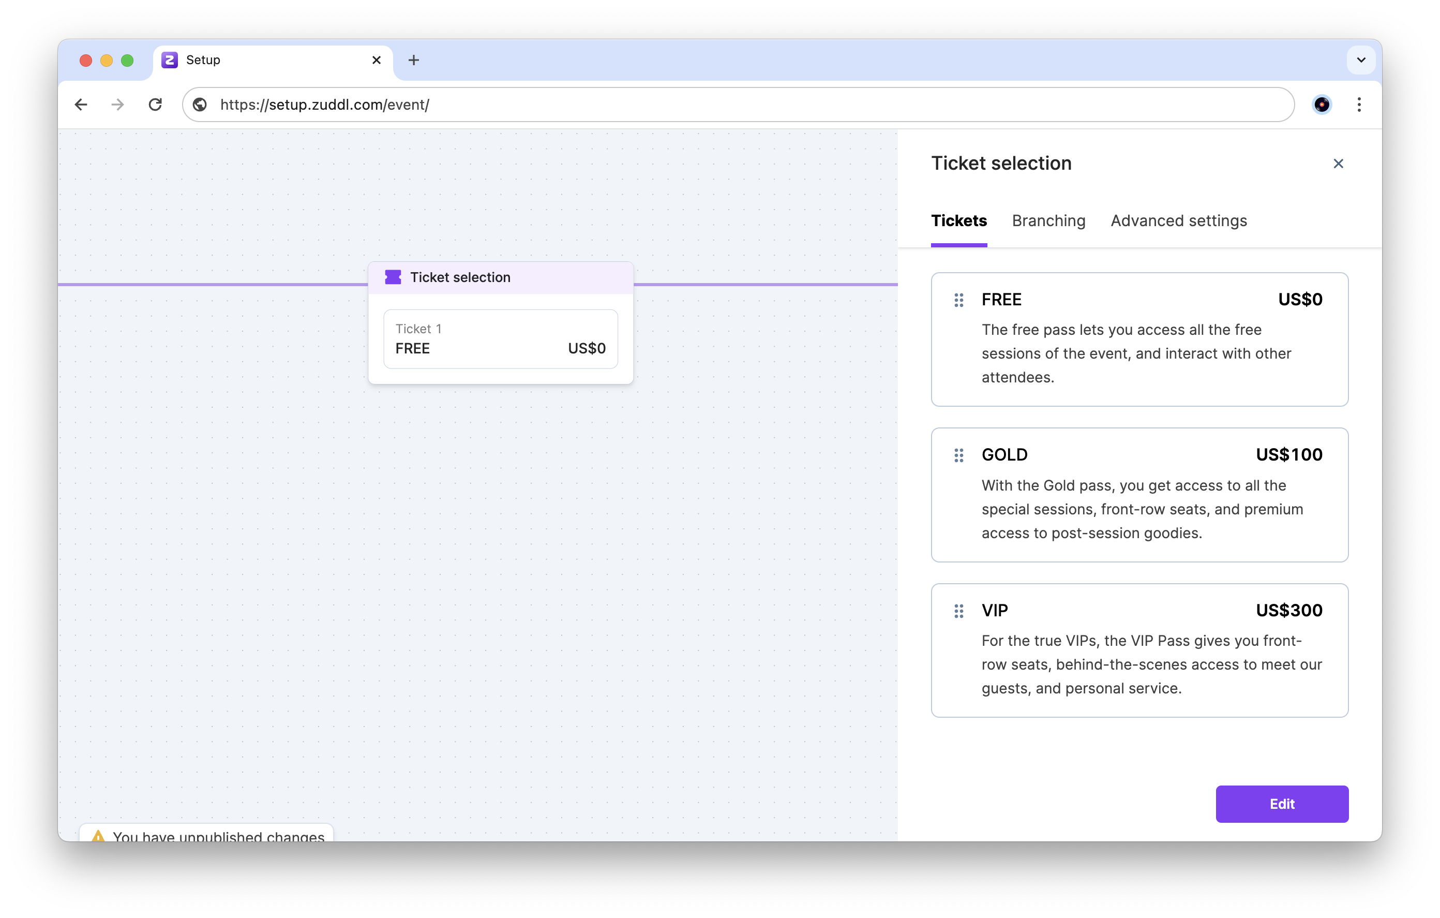Select the GOLD US$100 ticket card

[1139, 494]
